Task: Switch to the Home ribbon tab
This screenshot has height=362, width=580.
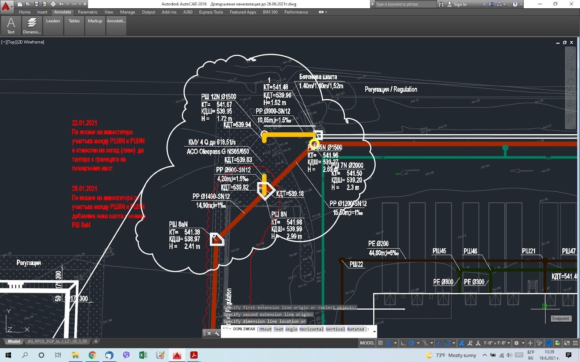Action: (25, 12)
